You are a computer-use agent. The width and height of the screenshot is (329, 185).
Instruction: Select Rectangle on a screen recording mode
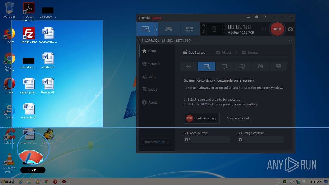point(145,29)
